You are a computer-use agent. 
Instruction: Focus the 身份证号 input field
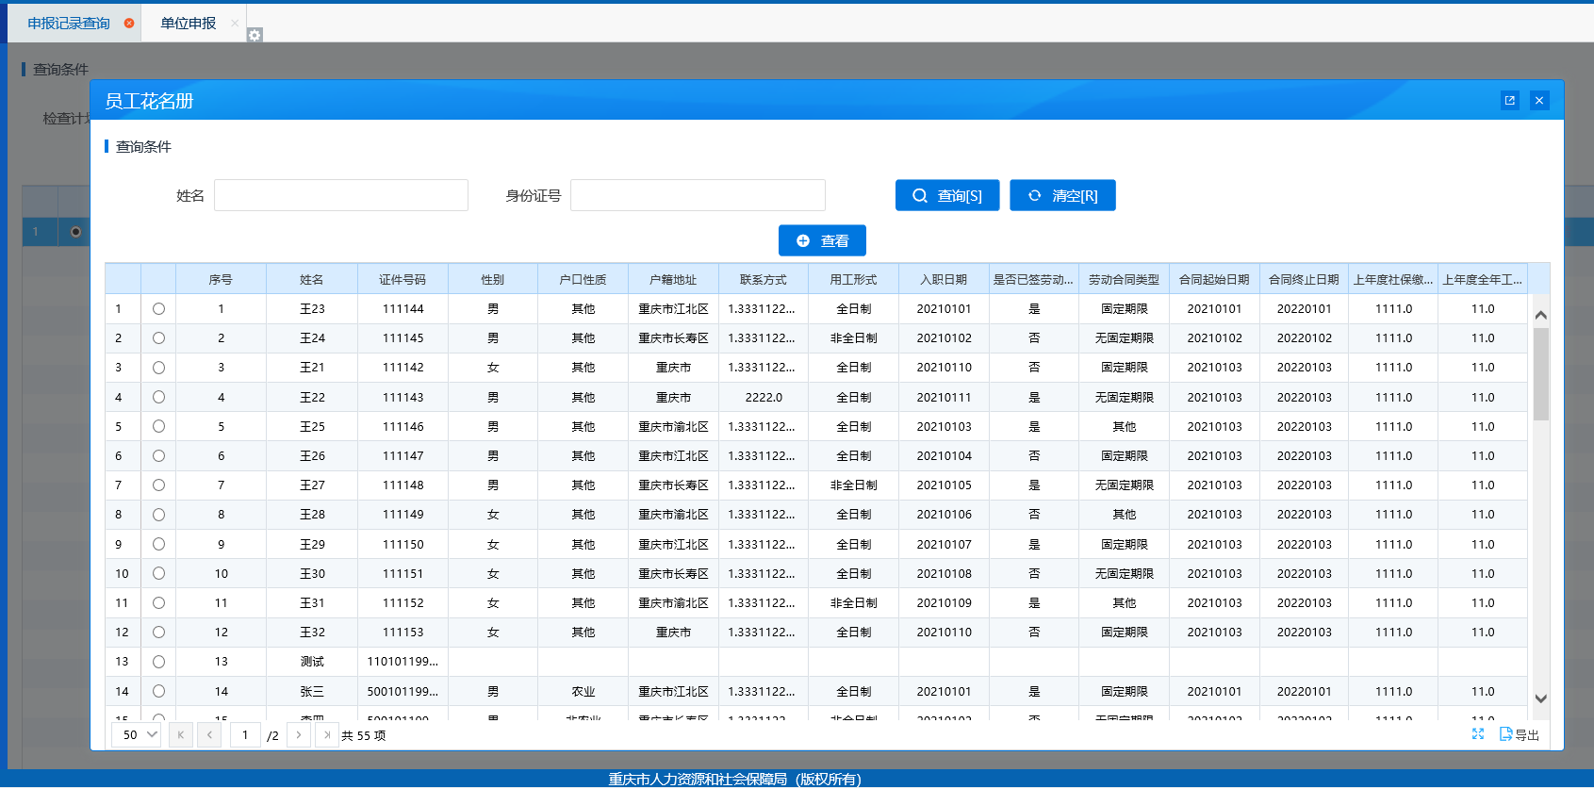[698, 195]
